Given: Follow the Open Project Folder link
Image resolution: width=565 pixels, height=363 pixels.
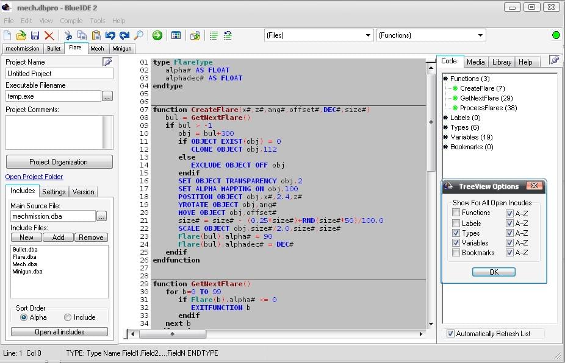Looking at the screenshot, I should (x=34, y=177).
